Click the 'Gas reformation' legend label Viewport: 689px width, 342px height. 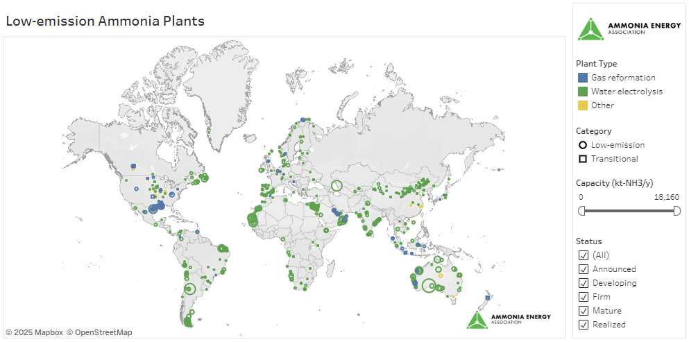(x=623, y=78)
